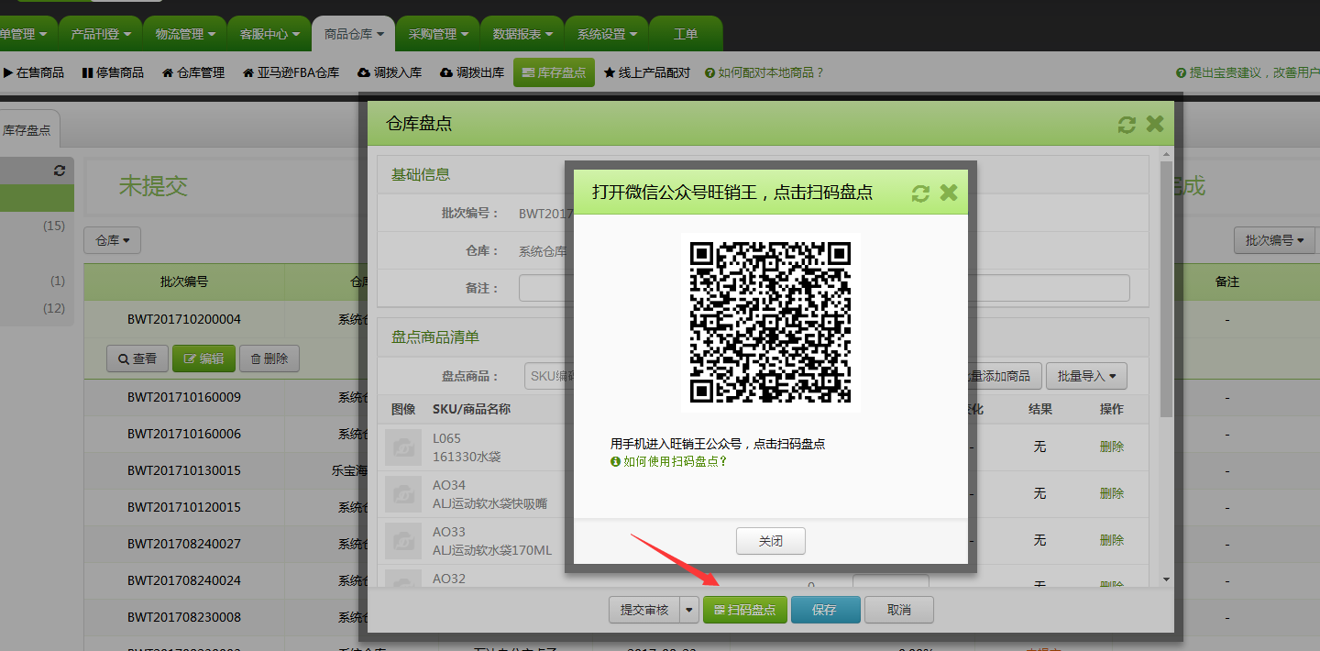1320x651 pixels.
Task: Open 线上产品配对 online product matching
Action: coord(647,72)
